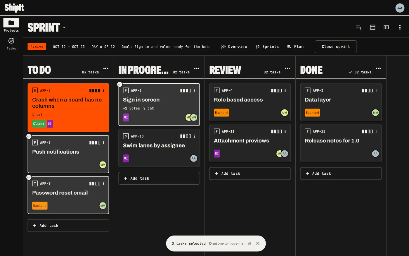The image size is (409, 256).
Task: Open the sprint header more options menu
Action: click(400, 27)
